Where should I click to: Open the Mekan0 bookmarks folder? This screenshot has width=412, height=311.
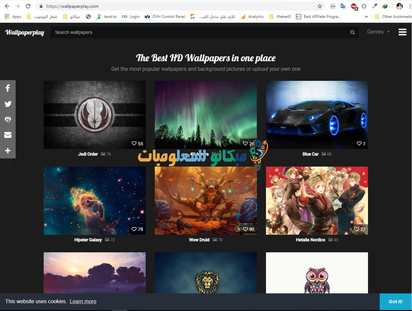(x=280, y=17)
